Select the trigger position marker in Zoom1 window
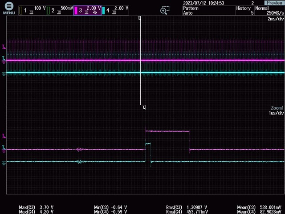This screenshot has width=285, height=214. (x=144, y=107)
